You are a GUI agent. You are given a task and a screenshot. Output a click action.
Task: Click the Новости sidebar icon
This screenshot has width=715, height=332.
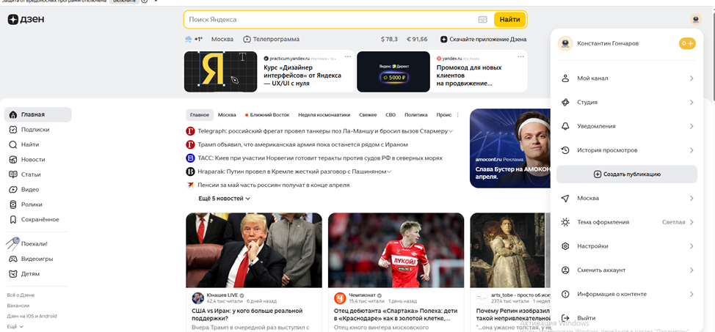pos(13,160)
